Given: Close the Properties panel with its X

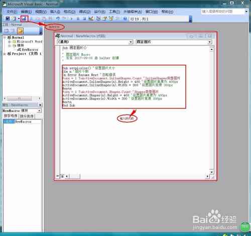Looking at the screenshot, I should coord(40,105).
